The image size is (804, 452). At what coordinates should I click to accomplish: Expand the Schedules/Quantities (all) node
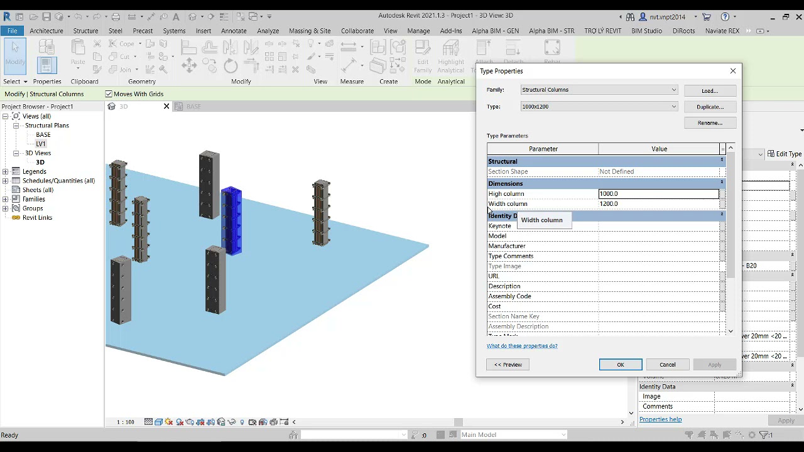(5, 181)
